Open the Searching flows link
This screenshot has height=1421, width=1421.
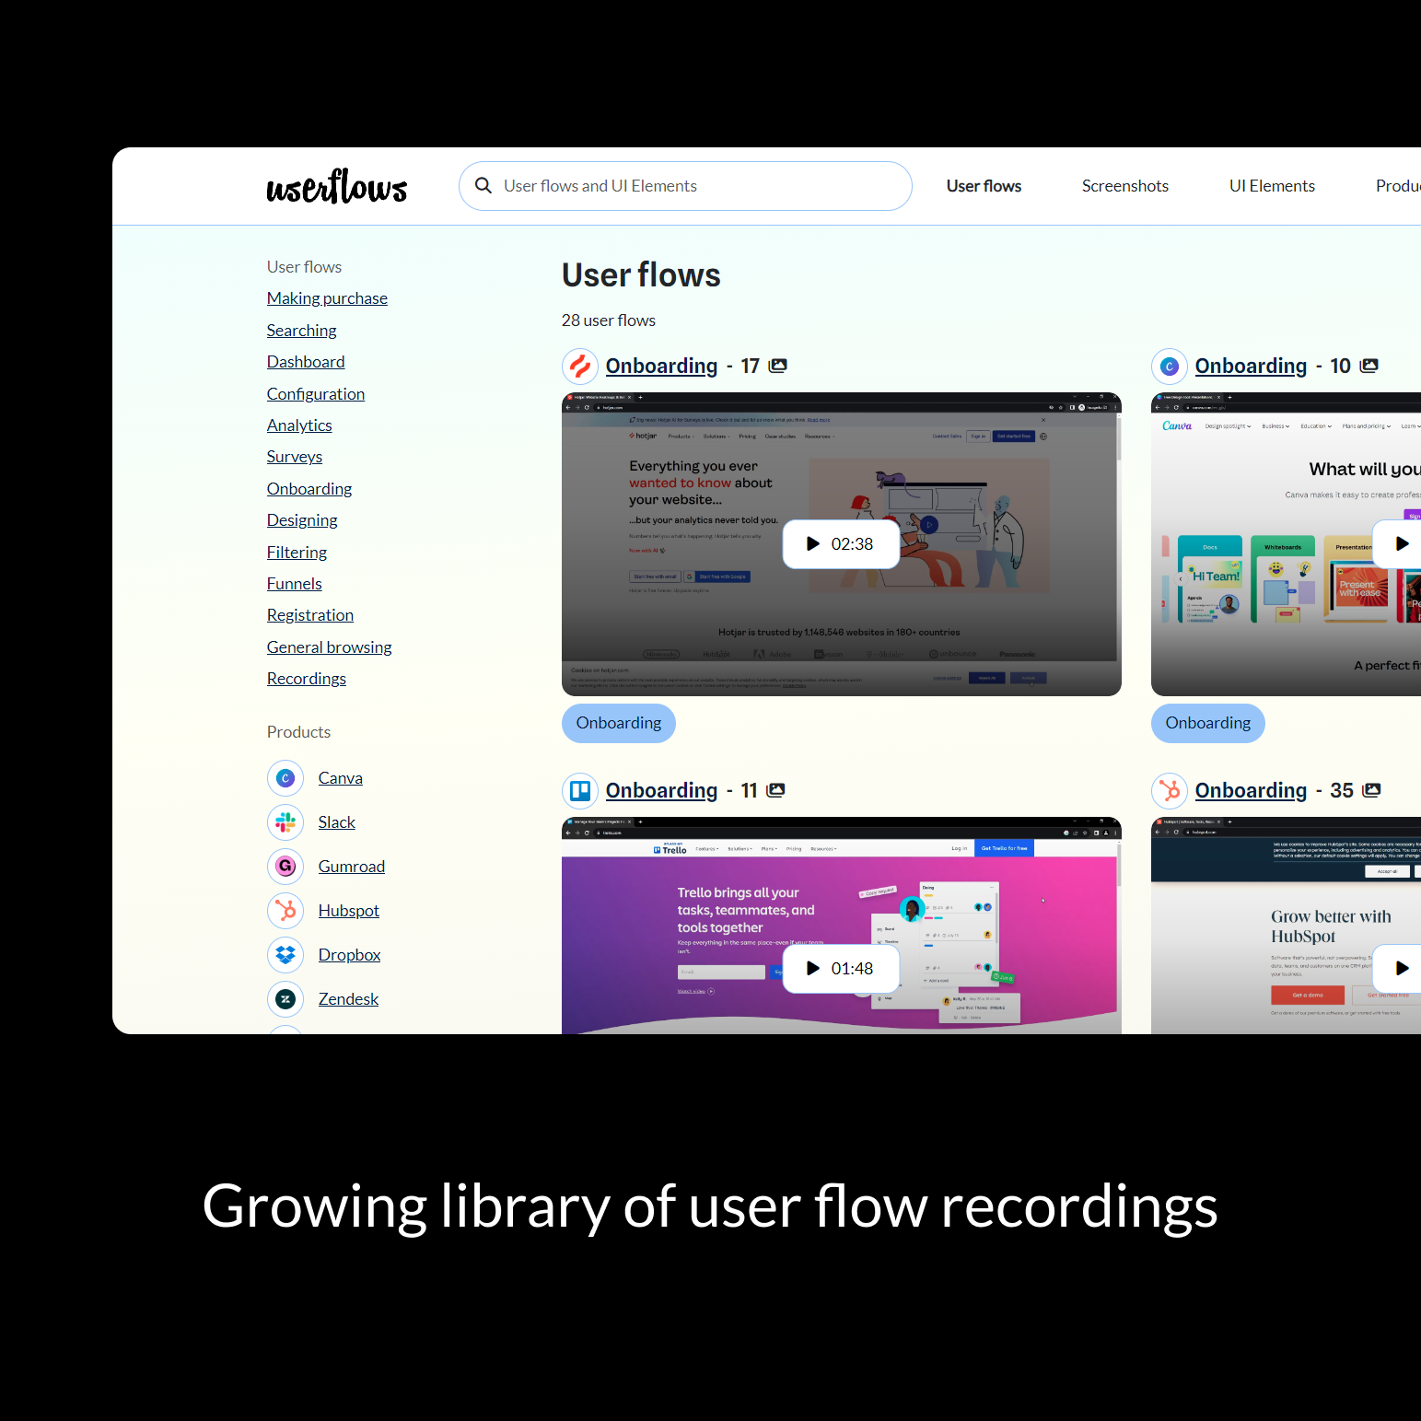(x=301, y=331)
